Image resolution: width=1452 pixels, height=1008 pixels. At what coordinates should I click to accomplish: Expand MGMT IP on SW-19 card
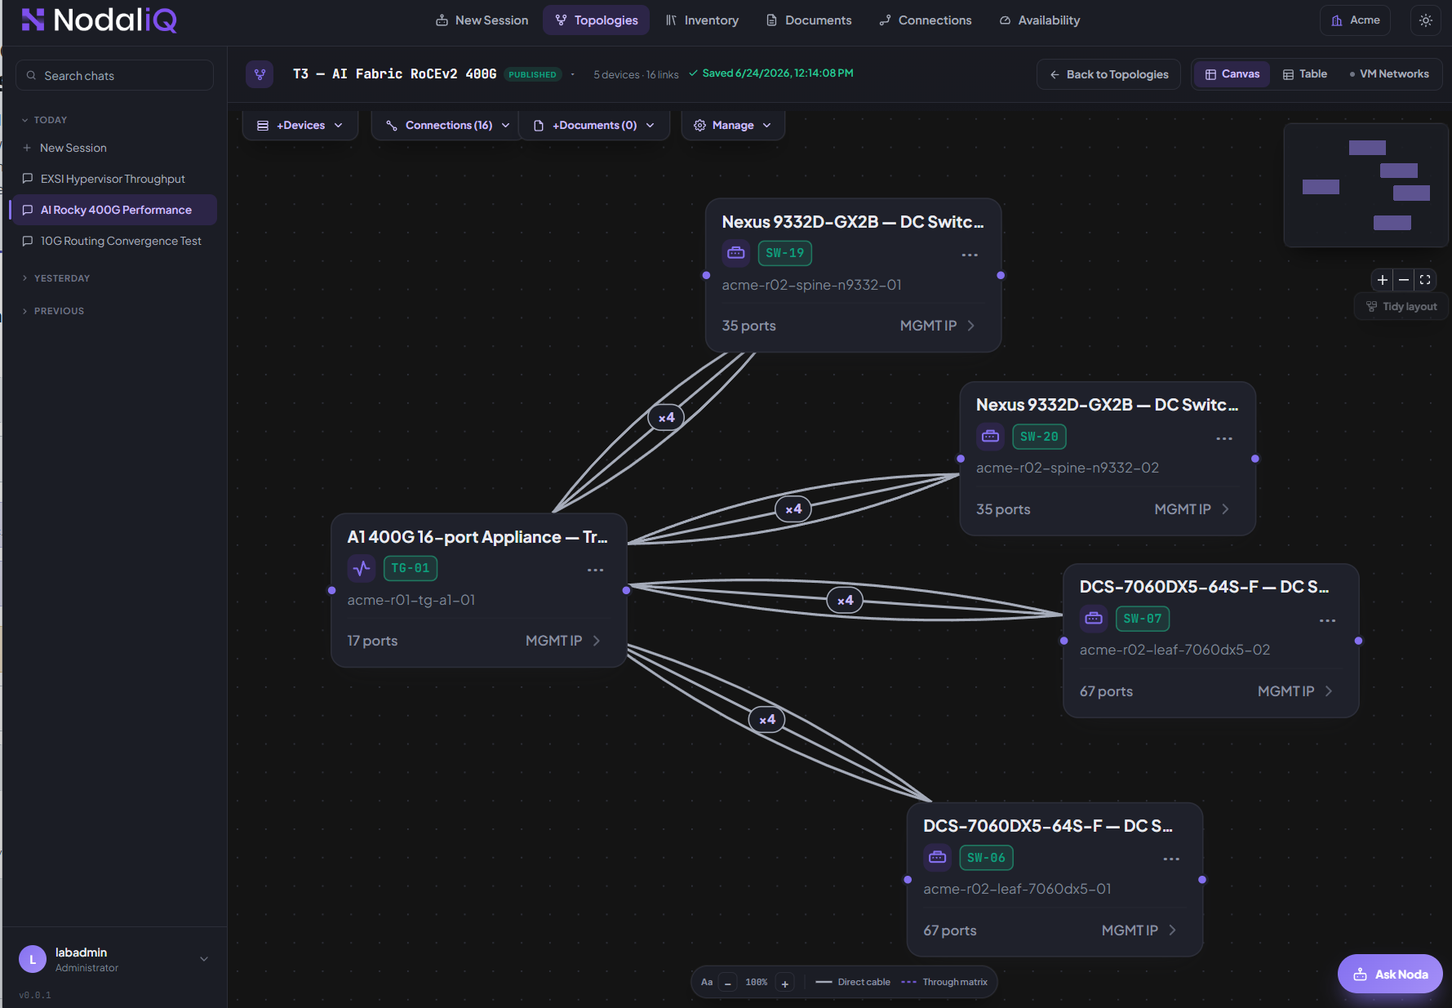point(937,326)
